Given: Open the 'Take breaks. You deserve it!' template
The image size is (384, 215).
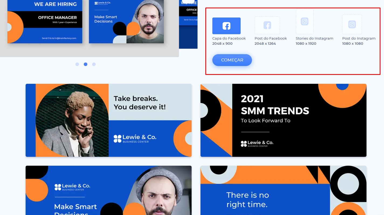Looking at the screenshot, I should point(109,120).
